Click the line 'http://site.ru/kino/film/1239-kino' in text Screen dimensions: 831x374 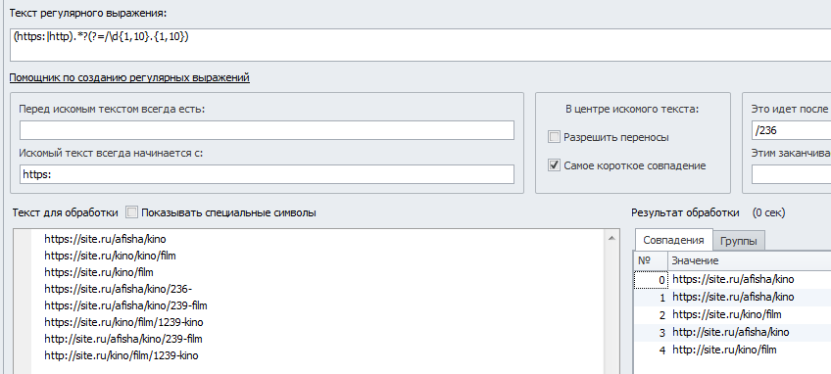coord(122,355)
